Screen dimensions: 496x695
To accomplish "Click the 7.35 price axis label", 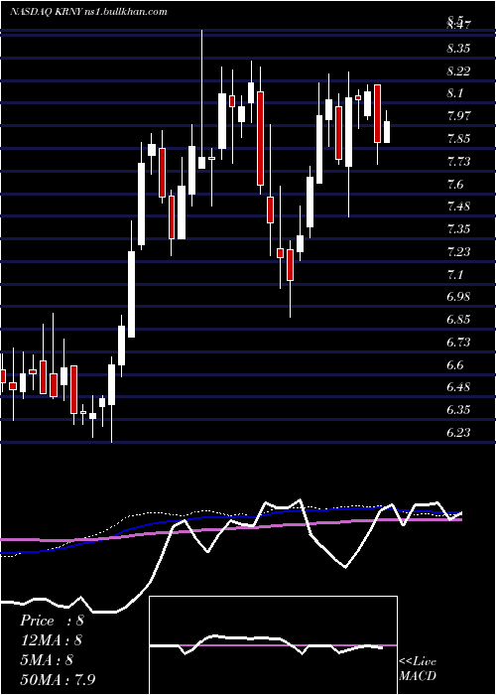I will [x=458, y=229].
